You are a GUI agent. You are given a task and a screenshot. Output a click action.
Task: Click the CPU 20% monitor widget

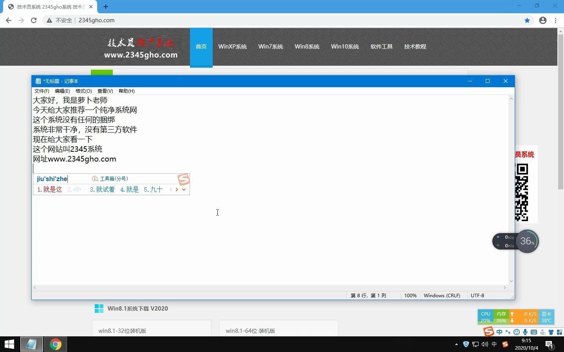coord(486,317)
